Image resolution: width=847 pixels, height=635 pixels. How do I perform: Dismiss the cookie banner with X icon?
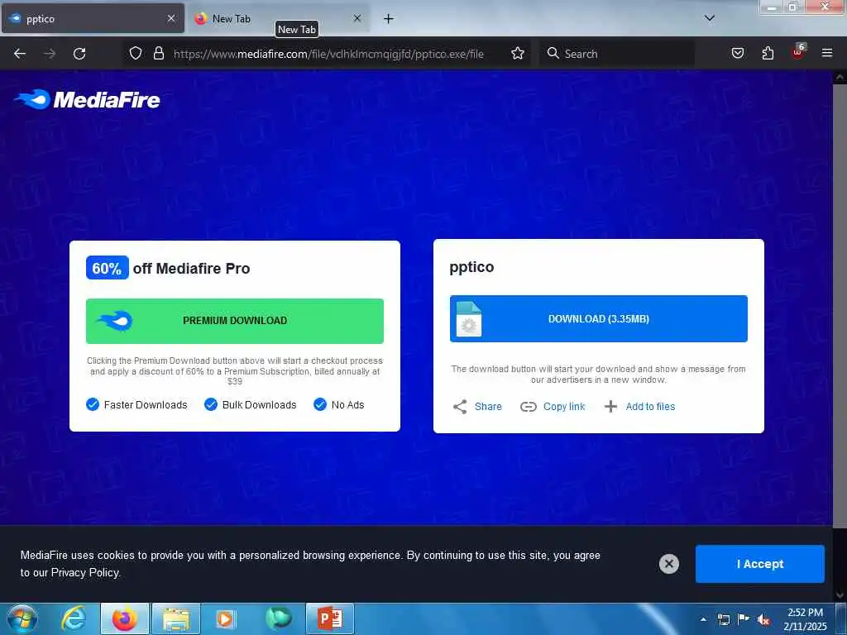pyautogui.click(x=668, y=564)
